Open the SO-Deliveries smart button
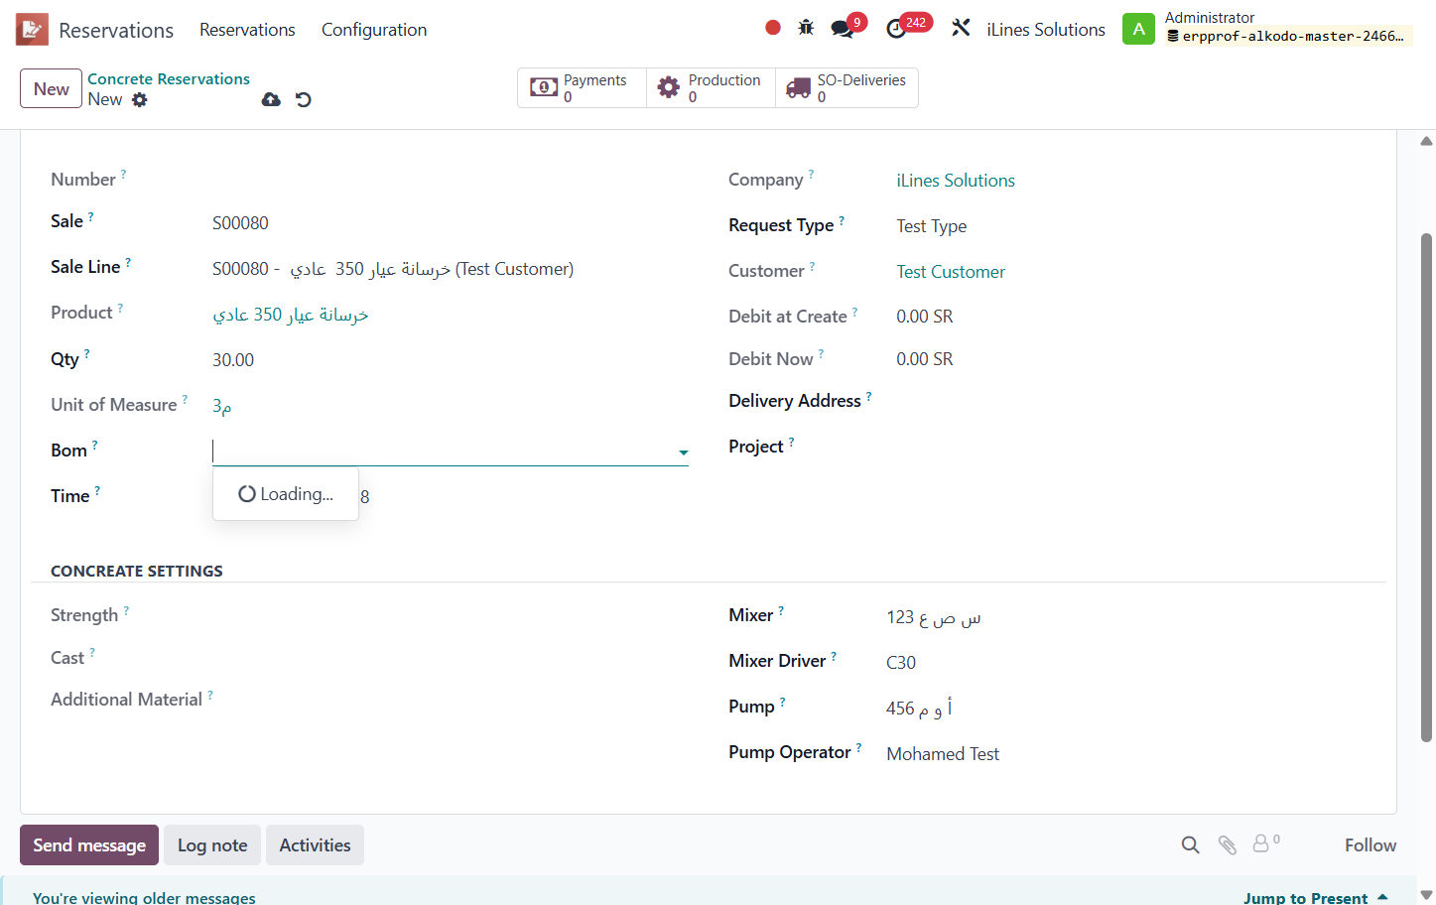The height and width of the screenshot is (905, 1436). (847, 87)
